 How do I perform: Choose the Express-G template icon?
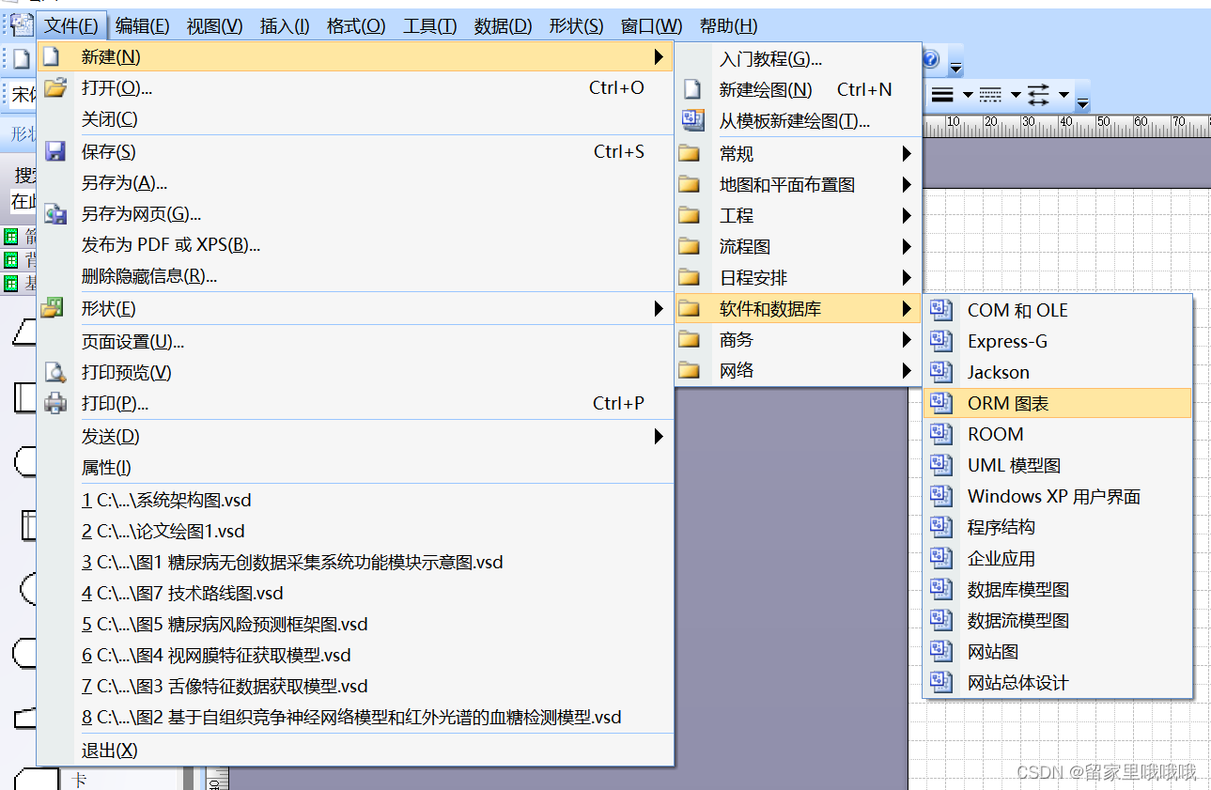pyautogui.click(x=941, y=341)
